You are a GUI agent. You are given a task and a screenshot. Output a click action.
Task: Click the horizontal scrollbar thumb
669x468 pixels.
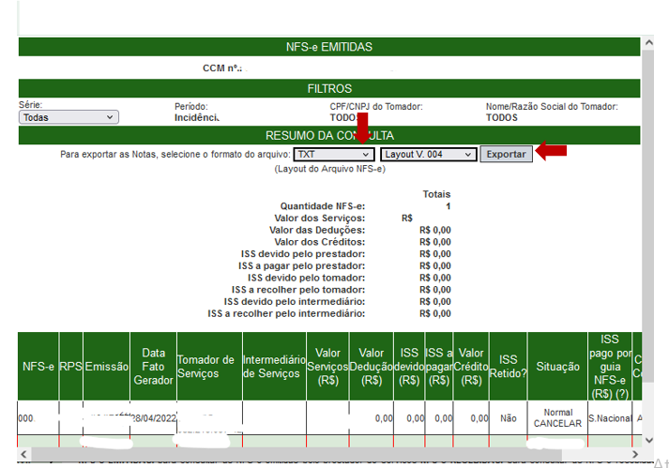296,454
